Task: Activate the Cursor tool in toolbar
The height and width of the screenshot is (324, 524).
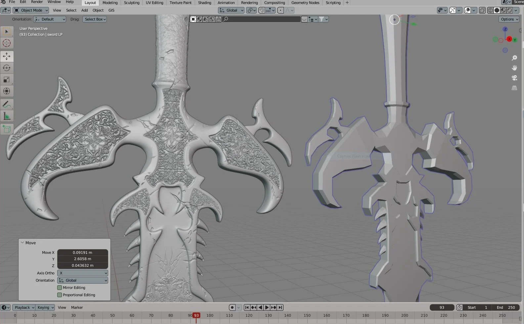Action: [7, 43]
